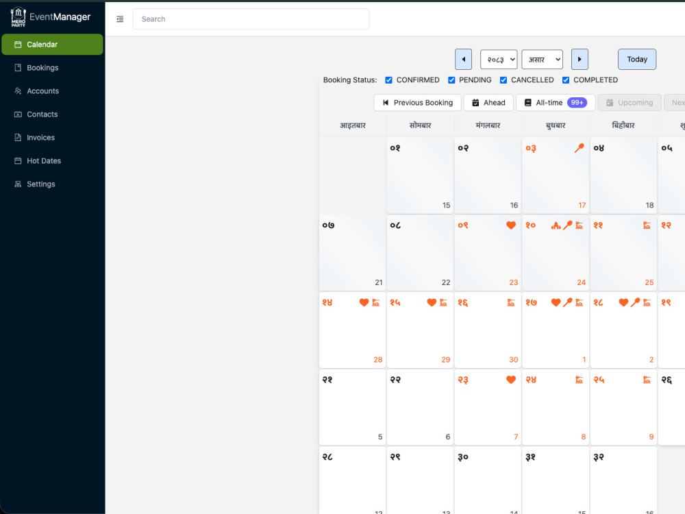Open Calendar in the sidebar
This screenshot has width=685, height=514.
53,45
